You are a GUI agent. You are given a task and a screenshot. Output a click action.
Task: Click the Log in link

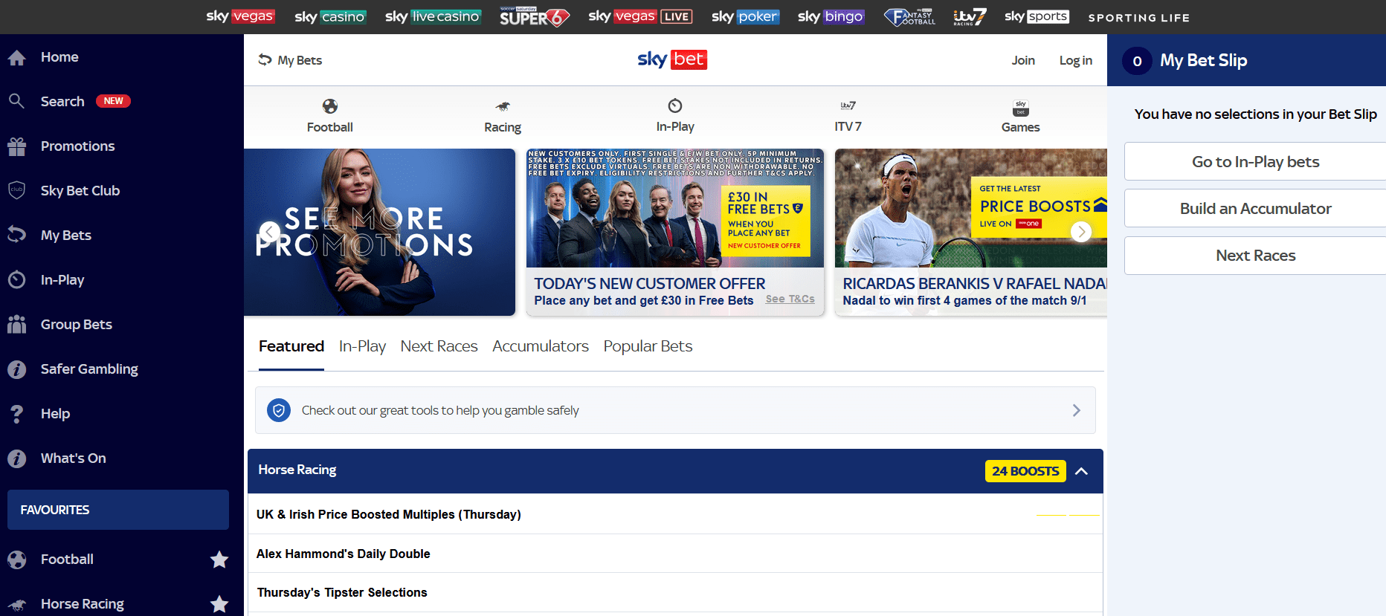tap(1076, 60)
